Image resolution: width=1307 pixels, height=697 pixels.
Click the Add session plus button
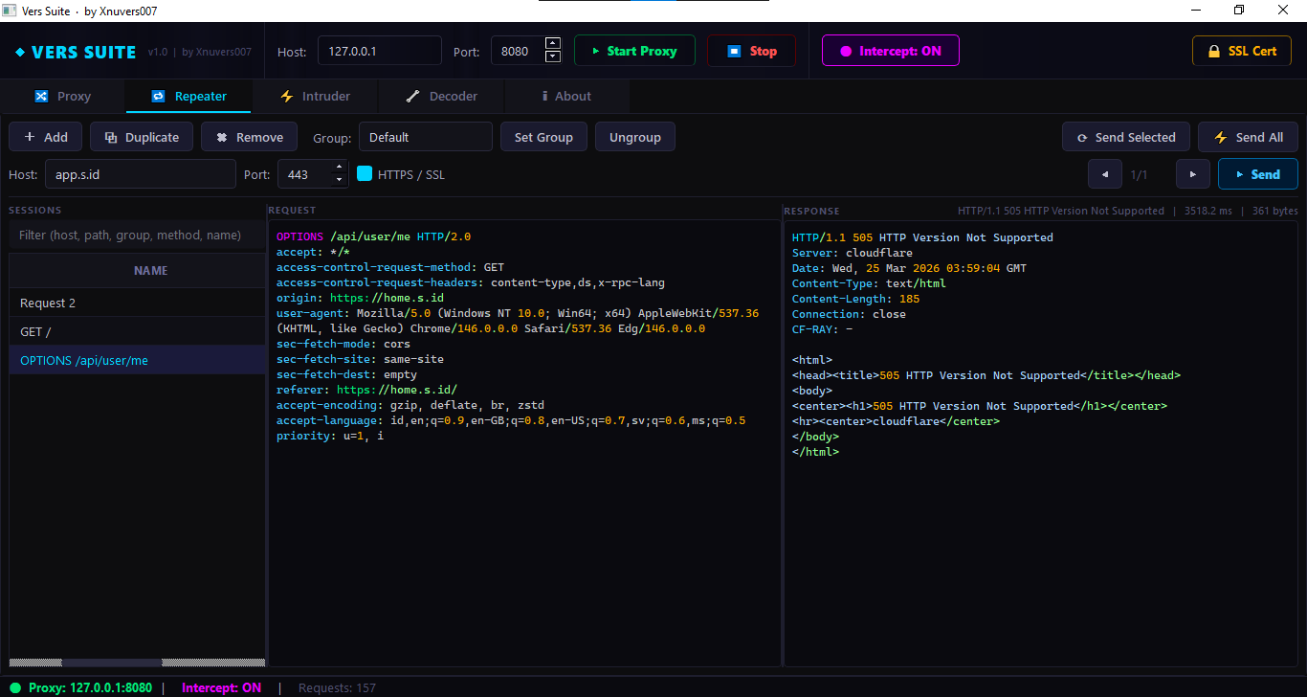pos(46,137)
